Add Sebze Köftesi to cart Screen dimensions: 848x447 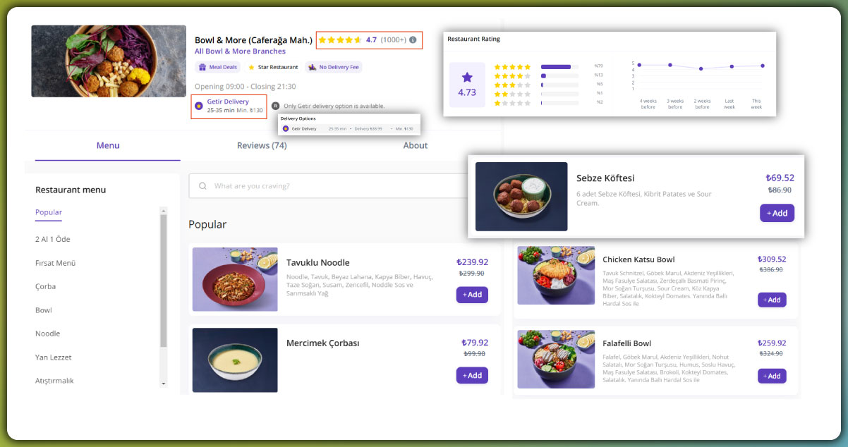(777, 213)
